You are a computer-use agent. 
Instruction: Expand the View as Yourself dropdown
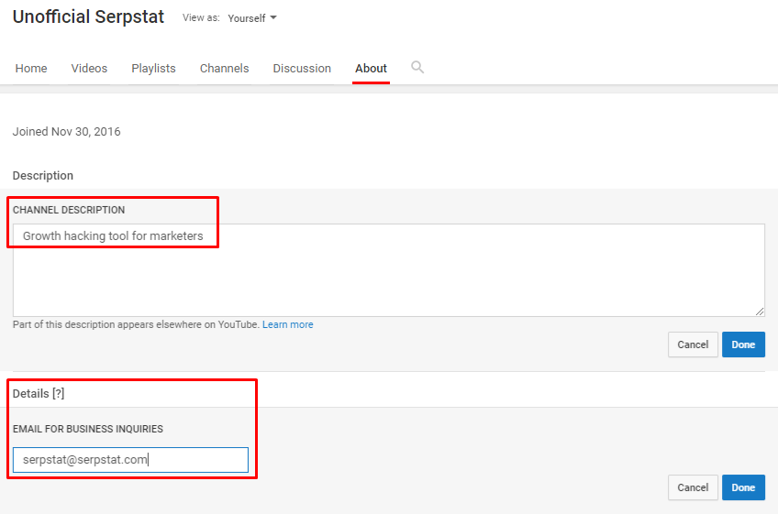point(252,18)
